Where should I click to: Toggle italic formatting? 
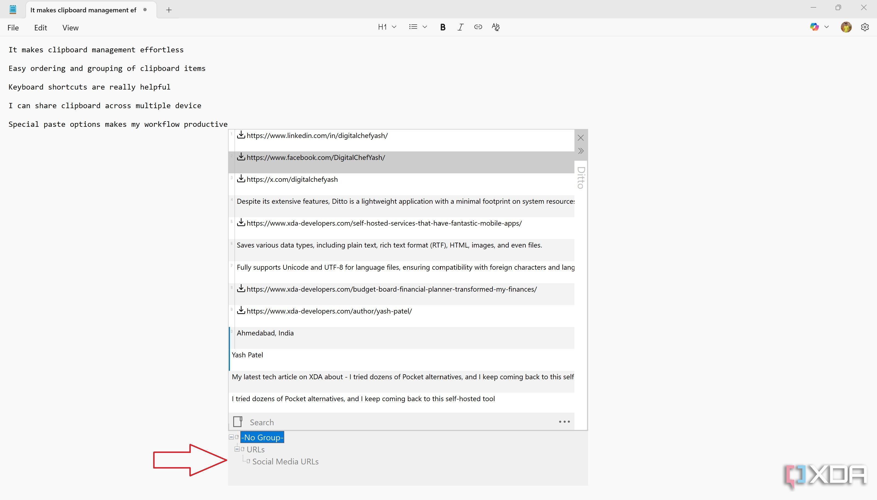click(460, 27)
